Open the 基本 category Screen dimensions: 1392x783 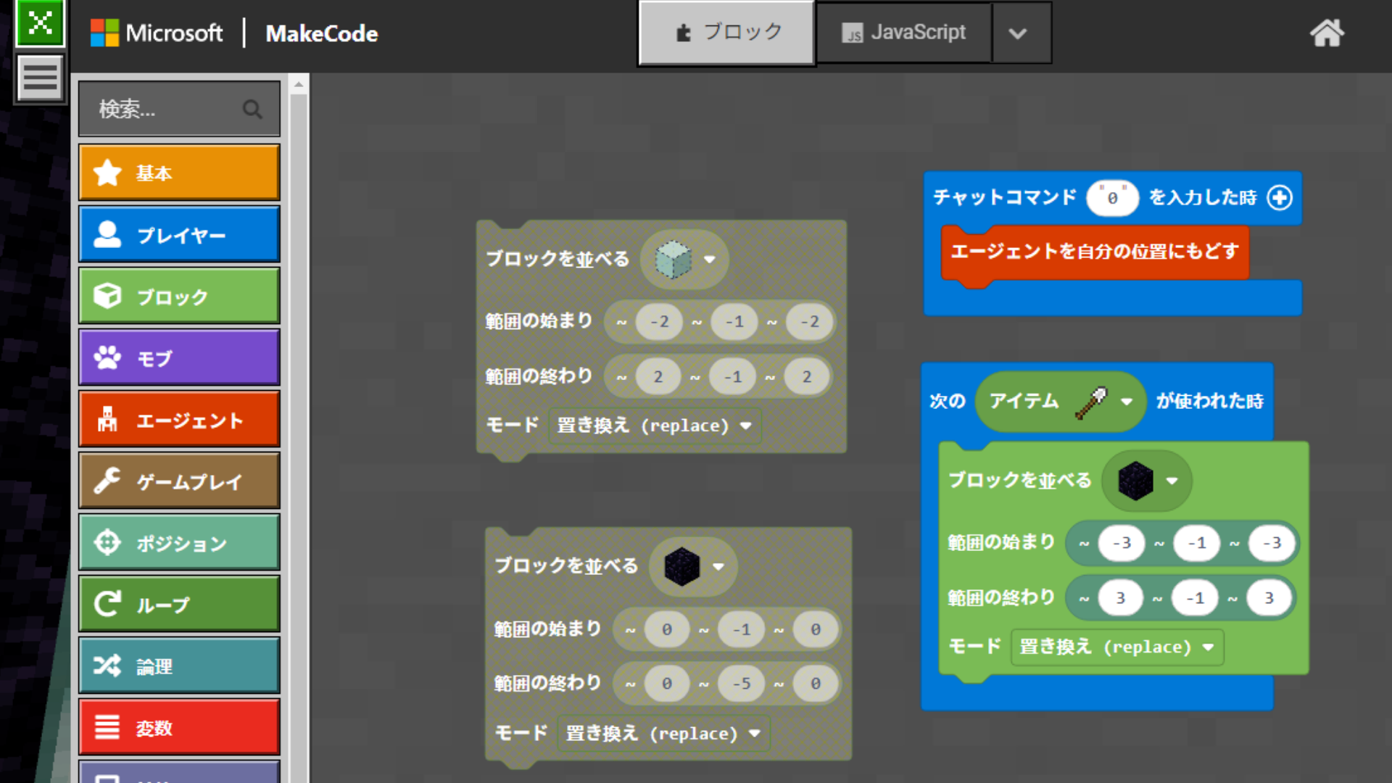tap(179, 173)
